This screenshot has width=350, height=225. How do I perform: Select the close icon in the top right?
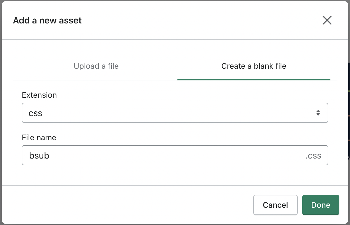pos(327,20)
